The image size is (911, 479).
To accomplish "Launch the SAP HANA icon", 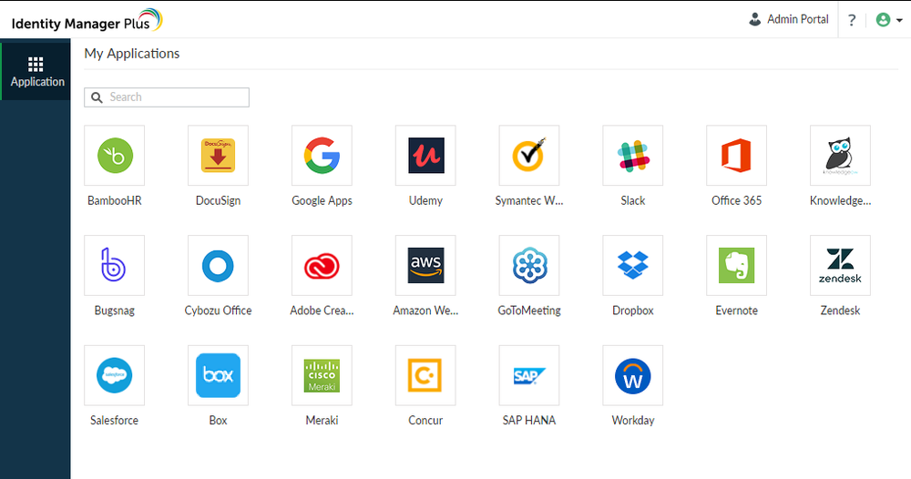I will pos(529,376).
